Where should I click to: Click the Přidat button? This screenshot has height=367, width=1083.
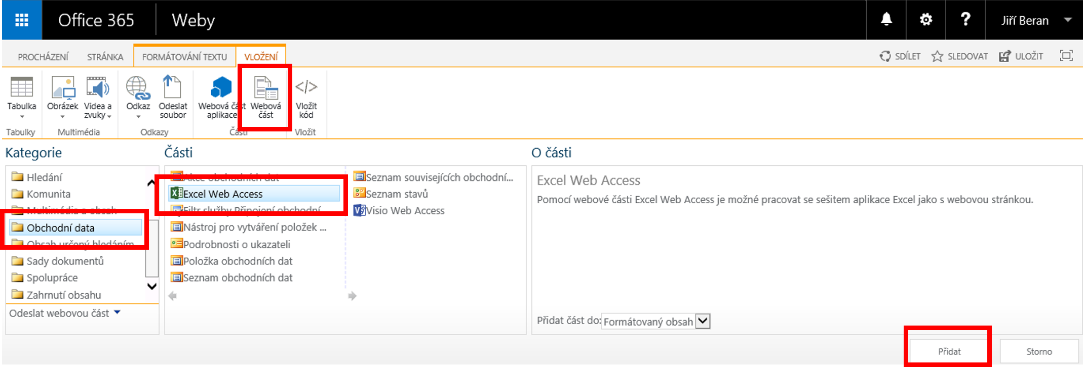point(949,351)
